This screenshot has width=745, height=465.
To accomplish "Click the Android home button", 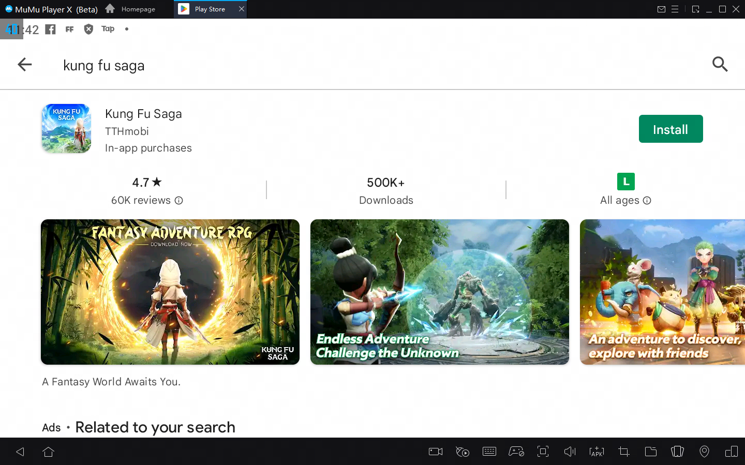I will point(49,452).
